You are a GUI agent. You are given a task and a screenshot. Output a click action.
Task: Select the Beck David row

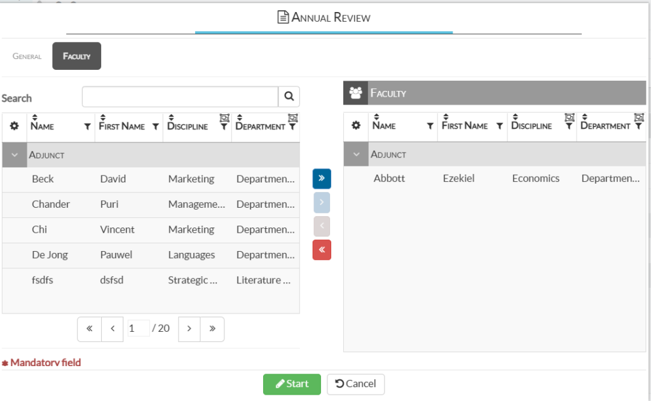point(151,179)
